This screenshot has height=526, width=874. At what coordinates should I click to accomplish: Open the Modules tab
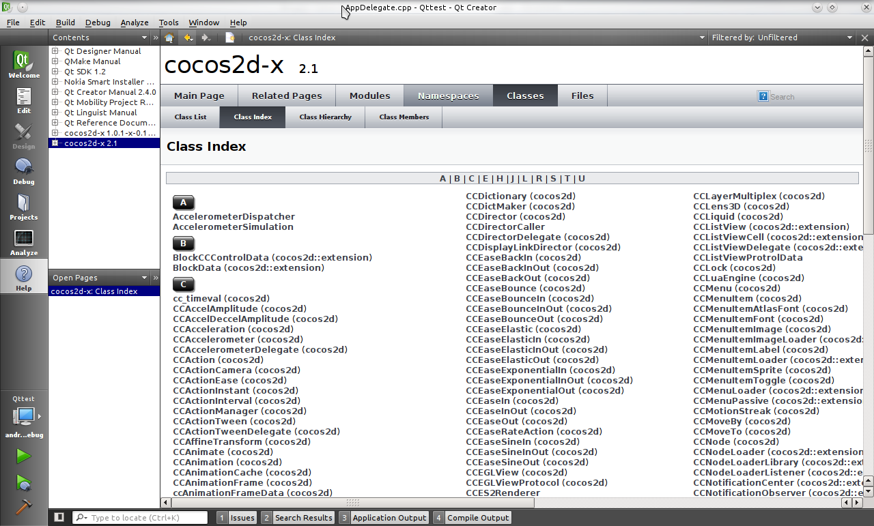tap(370, 96)
